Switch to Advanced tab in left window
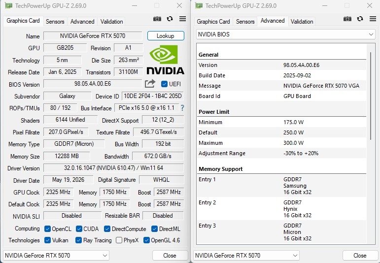Image resolution: width=380 pixels, height=263 pixels. pos(82,22)
